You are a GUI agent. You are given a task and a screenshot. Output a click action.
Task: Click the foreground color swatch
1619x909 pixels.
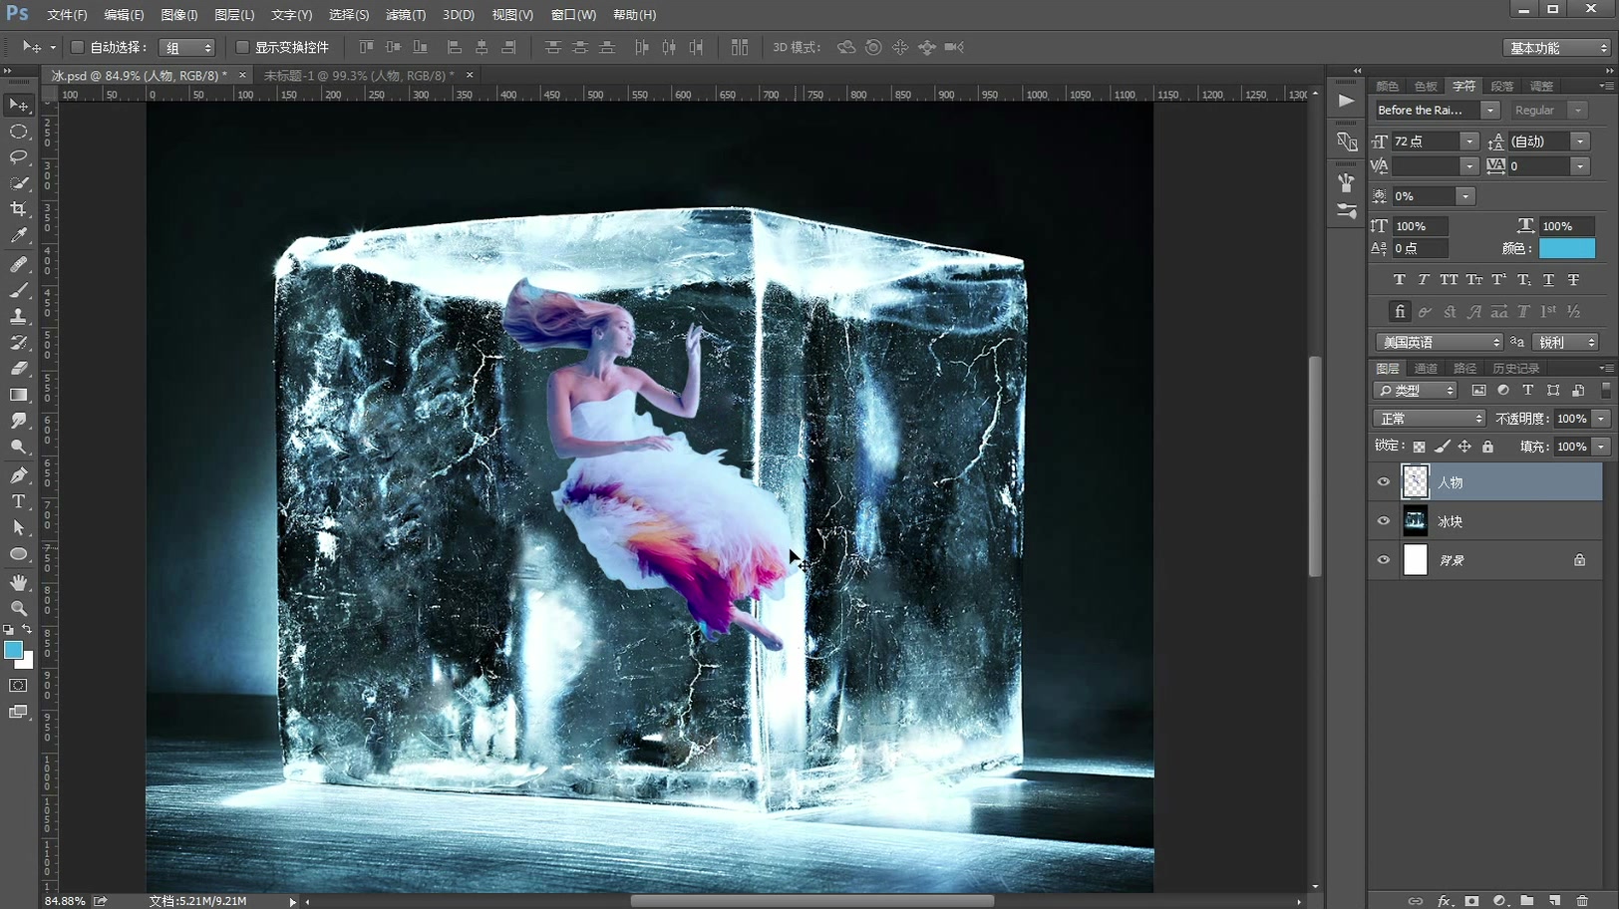[x=13, y=650]
